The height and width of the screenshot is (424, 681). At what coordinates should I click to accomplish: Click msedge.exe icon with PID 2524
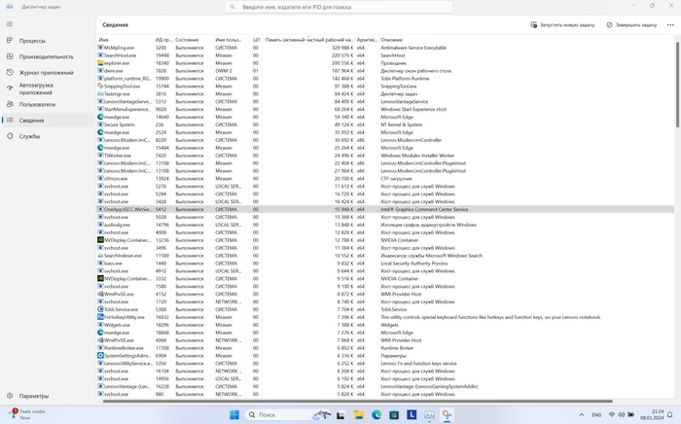pos(100,132)
